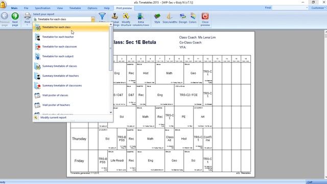The height and width of the screenshot is (184, 327).
Task: Choose Wall poster of classes
Action: pyautogui.click(x=71, y=96)
